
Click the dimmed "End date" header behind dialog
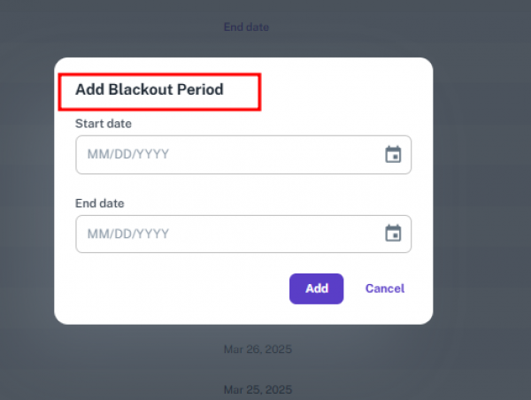coord(246,27)
